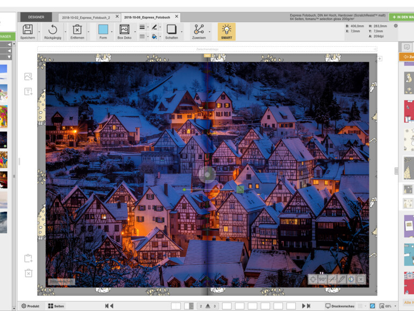414x311 pixels.
Task: Remove the photo via image toolbar X
Action: point(361,279)
